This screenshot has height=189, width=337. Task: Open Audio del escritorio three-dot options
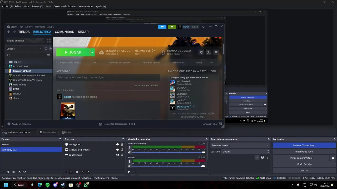tap(130, 148)
